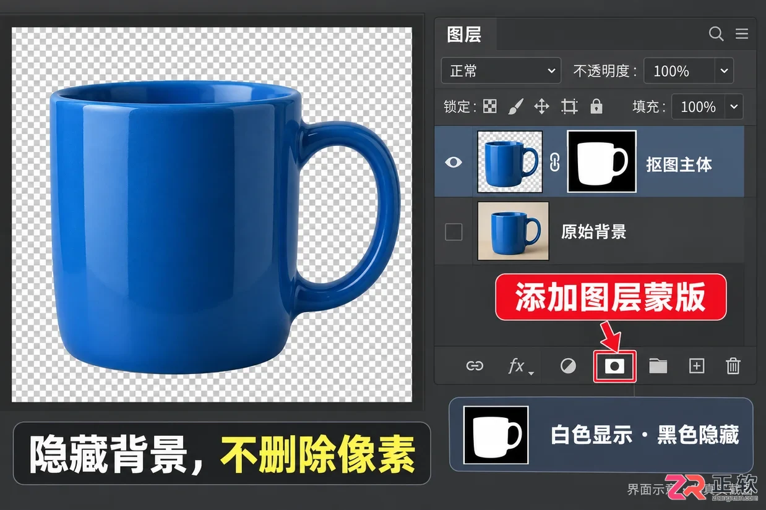
Task: Click the 不透明度 100% value field
Action: (x=679, y=70)
